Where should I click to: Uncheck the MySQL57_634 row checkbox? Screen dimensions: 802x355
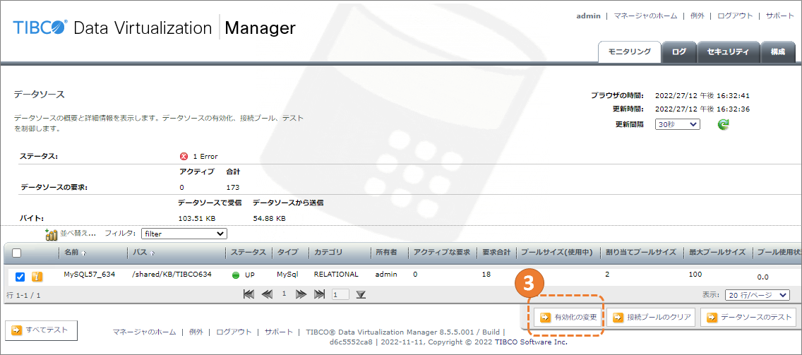pos(20,277)
